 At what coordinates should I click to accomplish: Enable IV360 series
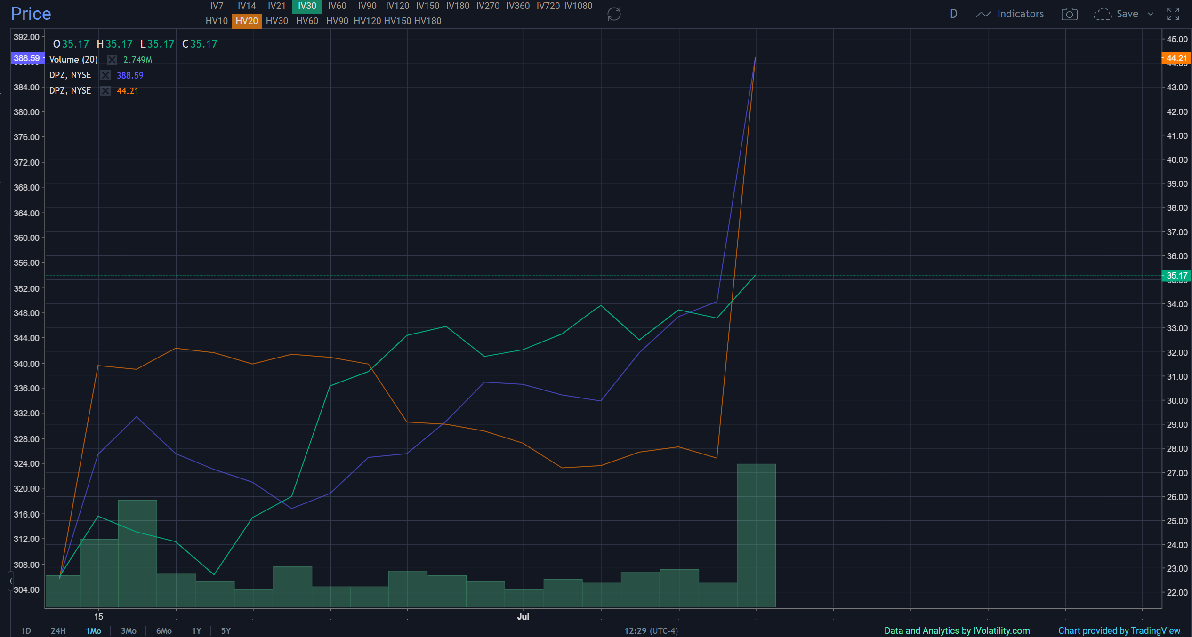518,6
